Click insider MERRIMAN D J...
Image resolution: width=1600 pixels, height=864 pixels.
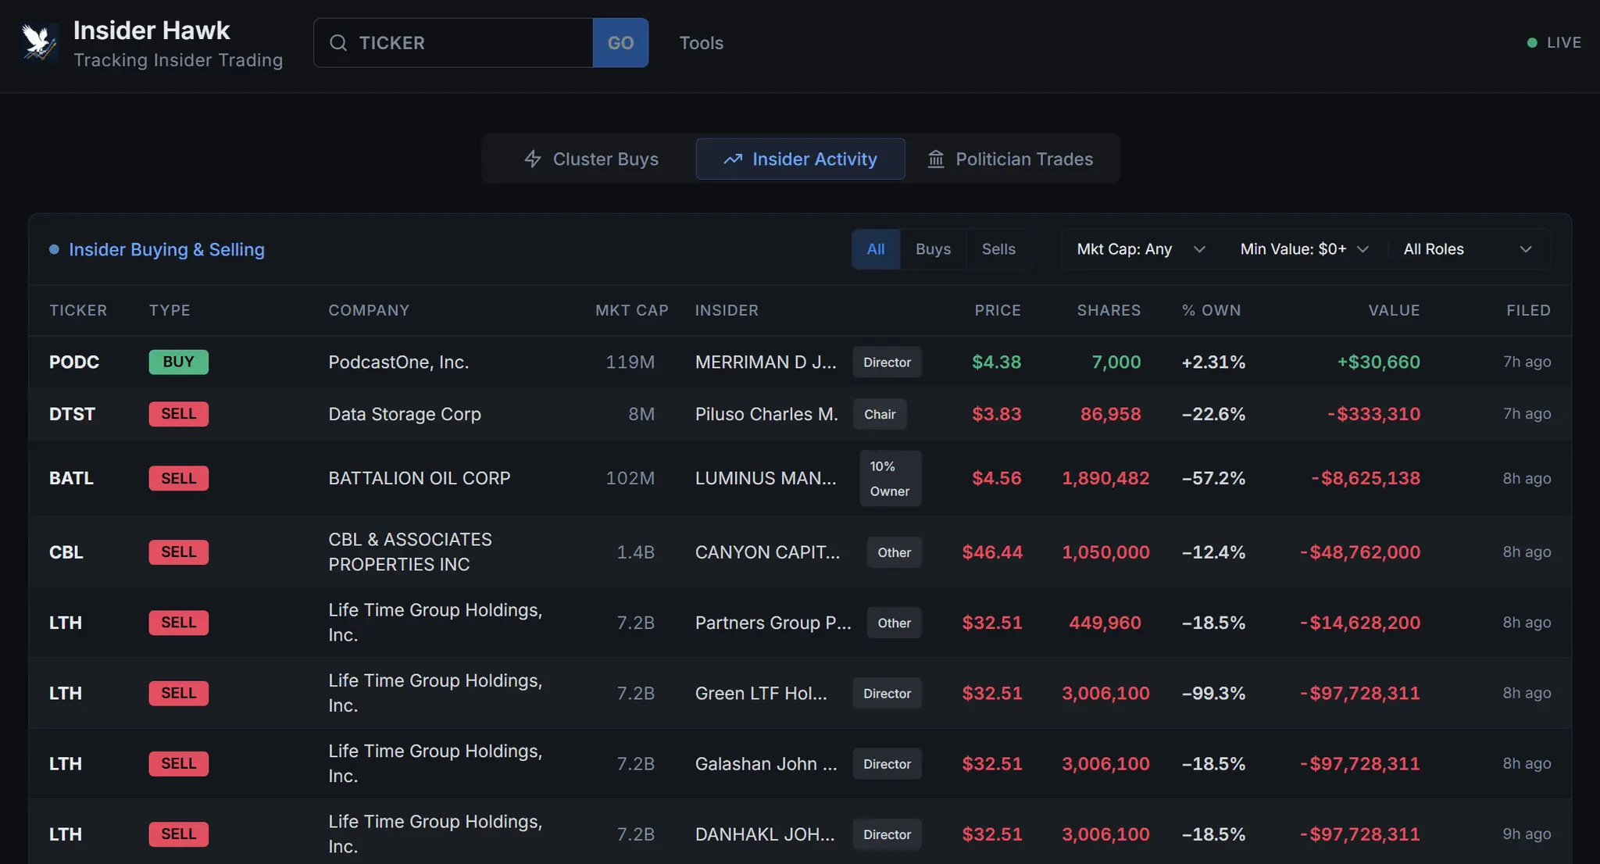(766, 362)
